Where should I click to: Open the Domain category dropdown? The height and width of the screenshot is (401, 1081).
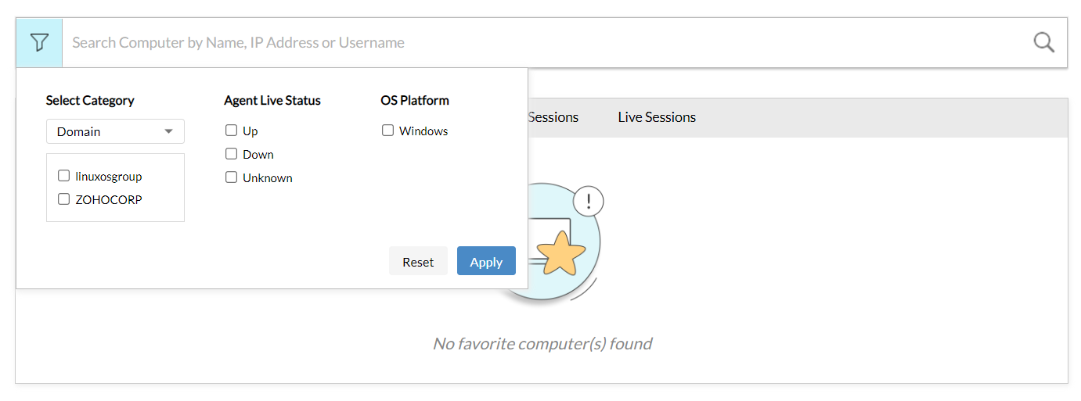[115, 131]
